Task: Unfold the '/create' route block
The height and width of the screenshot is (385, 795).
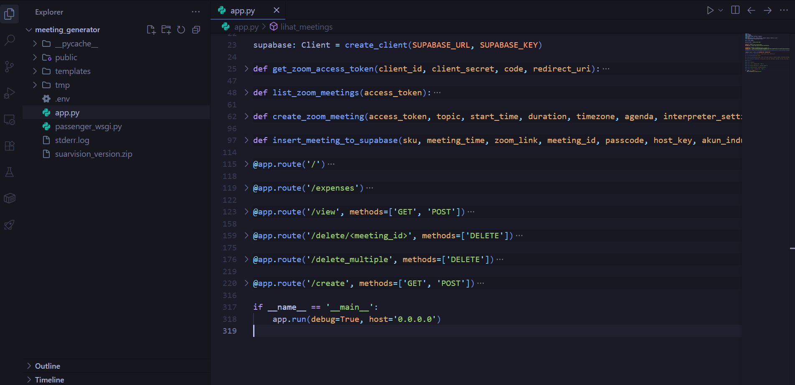Action: pyautogui.click(x=246, y=283)
